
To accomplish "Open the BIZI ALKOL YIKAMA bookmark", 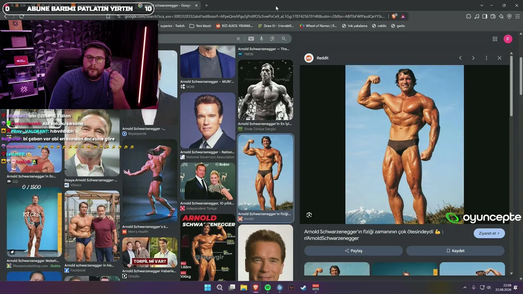I will pos(234,26).
